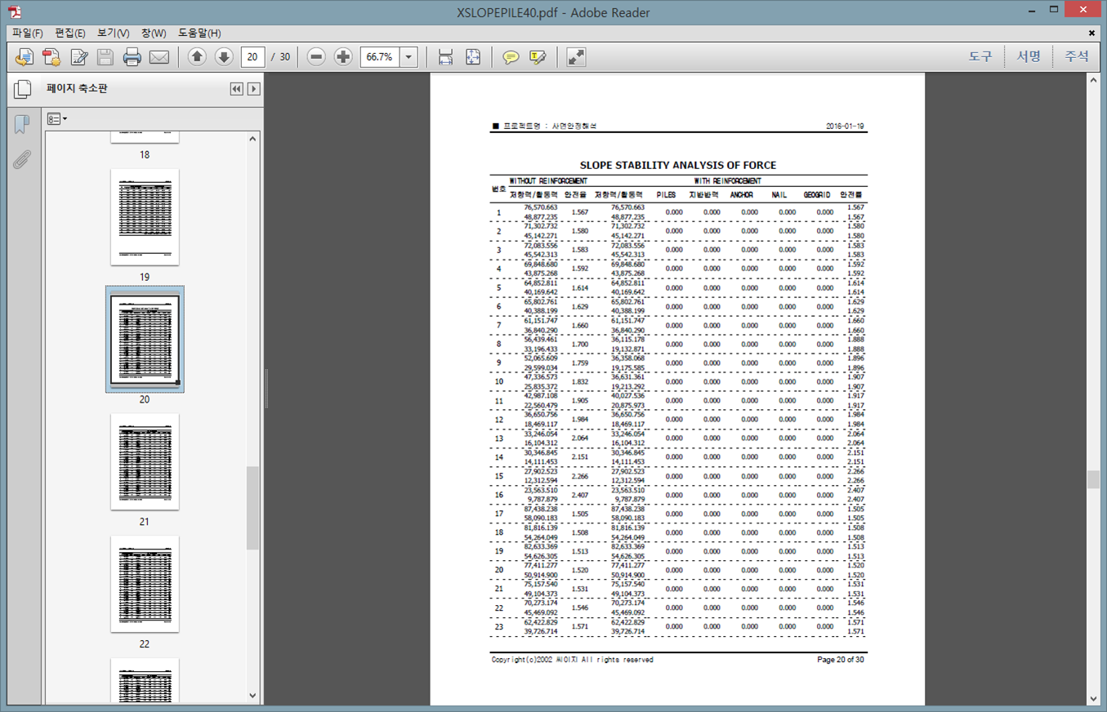Click the page number field showing 20
This screenshot has height=712, width=1107.
(x=253, y=57)
